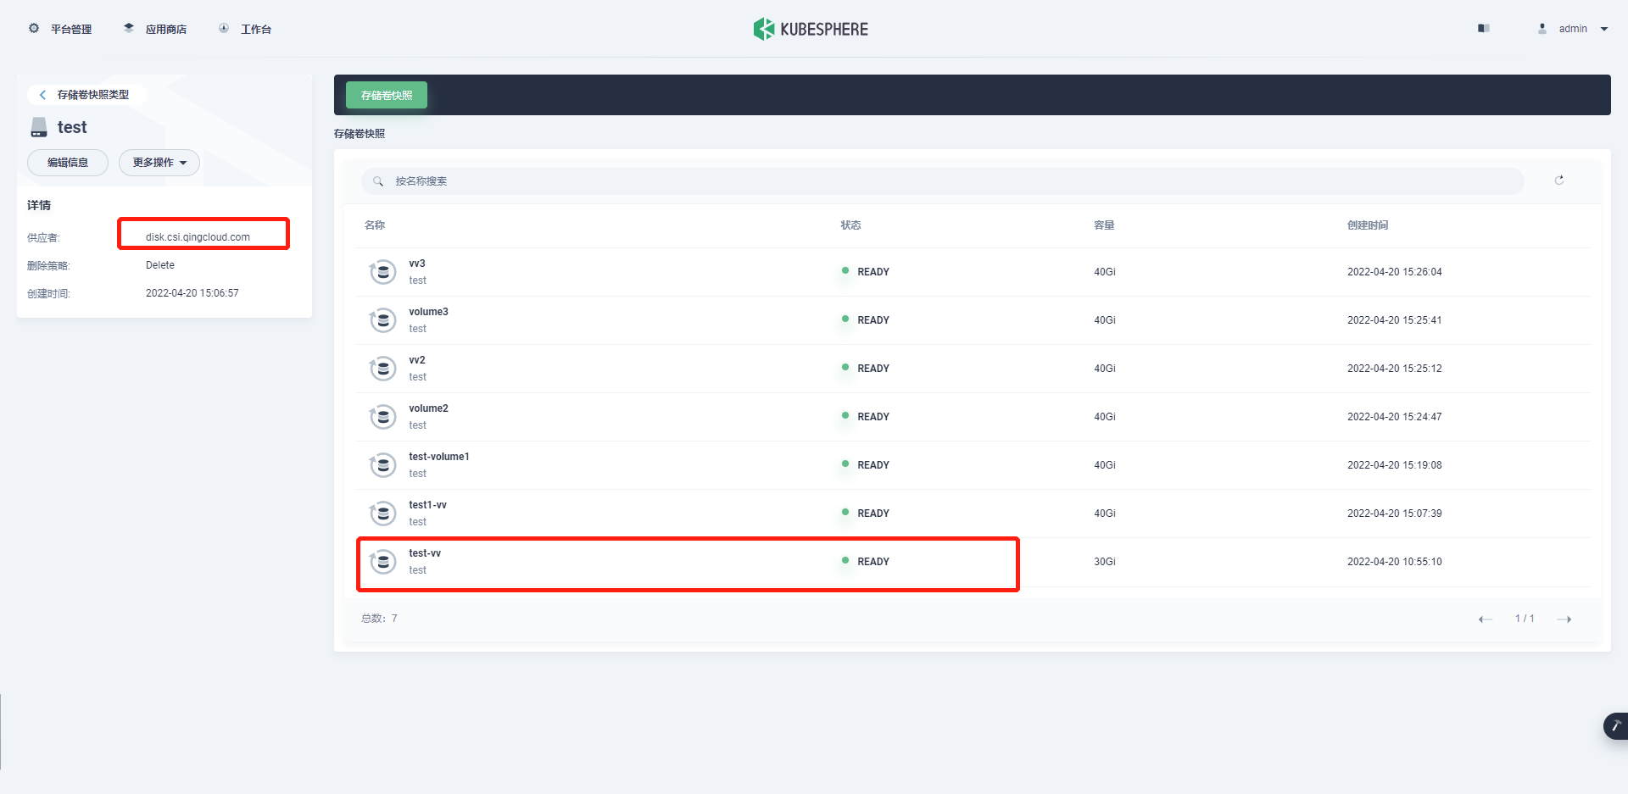This screenshot has height=794, width=1628.
Task: Click the test-vv snapshot icon
Action: pos(383,562)
